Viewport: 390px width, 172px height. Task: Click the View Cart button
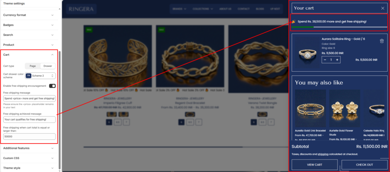click(x=315, y=165)
